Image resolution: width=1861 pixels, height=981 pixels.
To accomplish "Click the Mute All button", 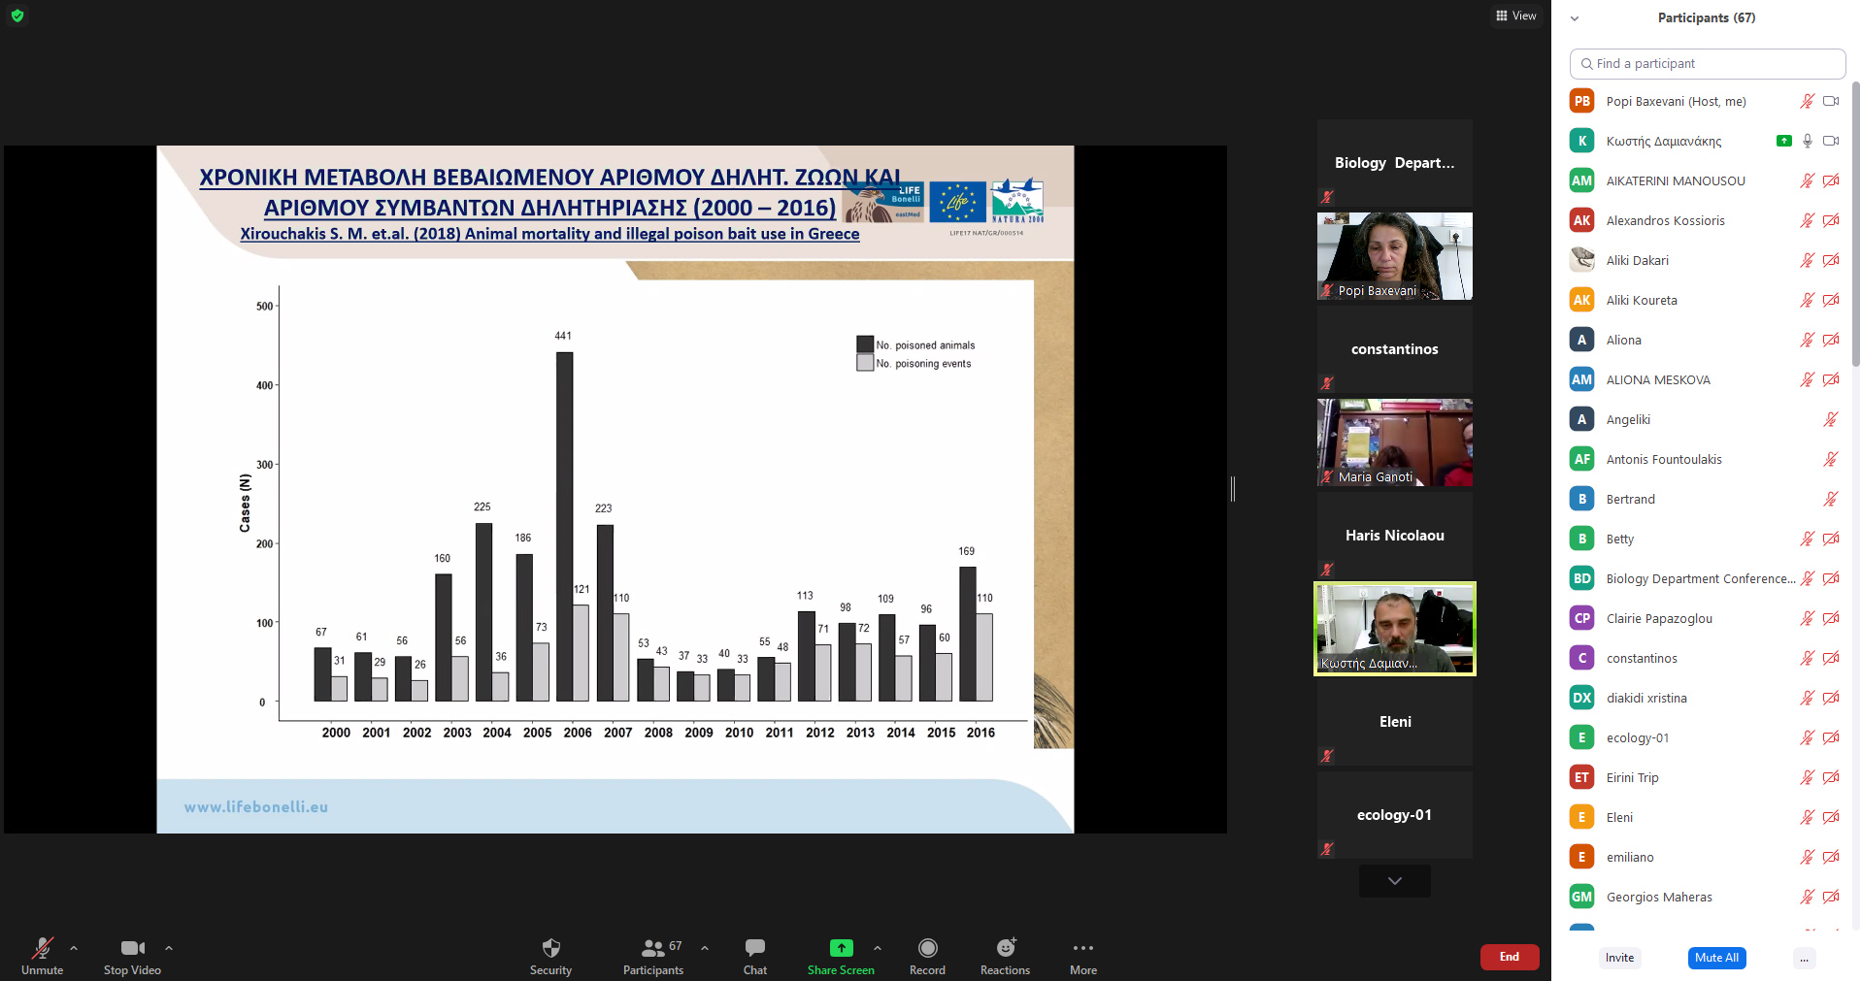I will tap(1715, 958).
